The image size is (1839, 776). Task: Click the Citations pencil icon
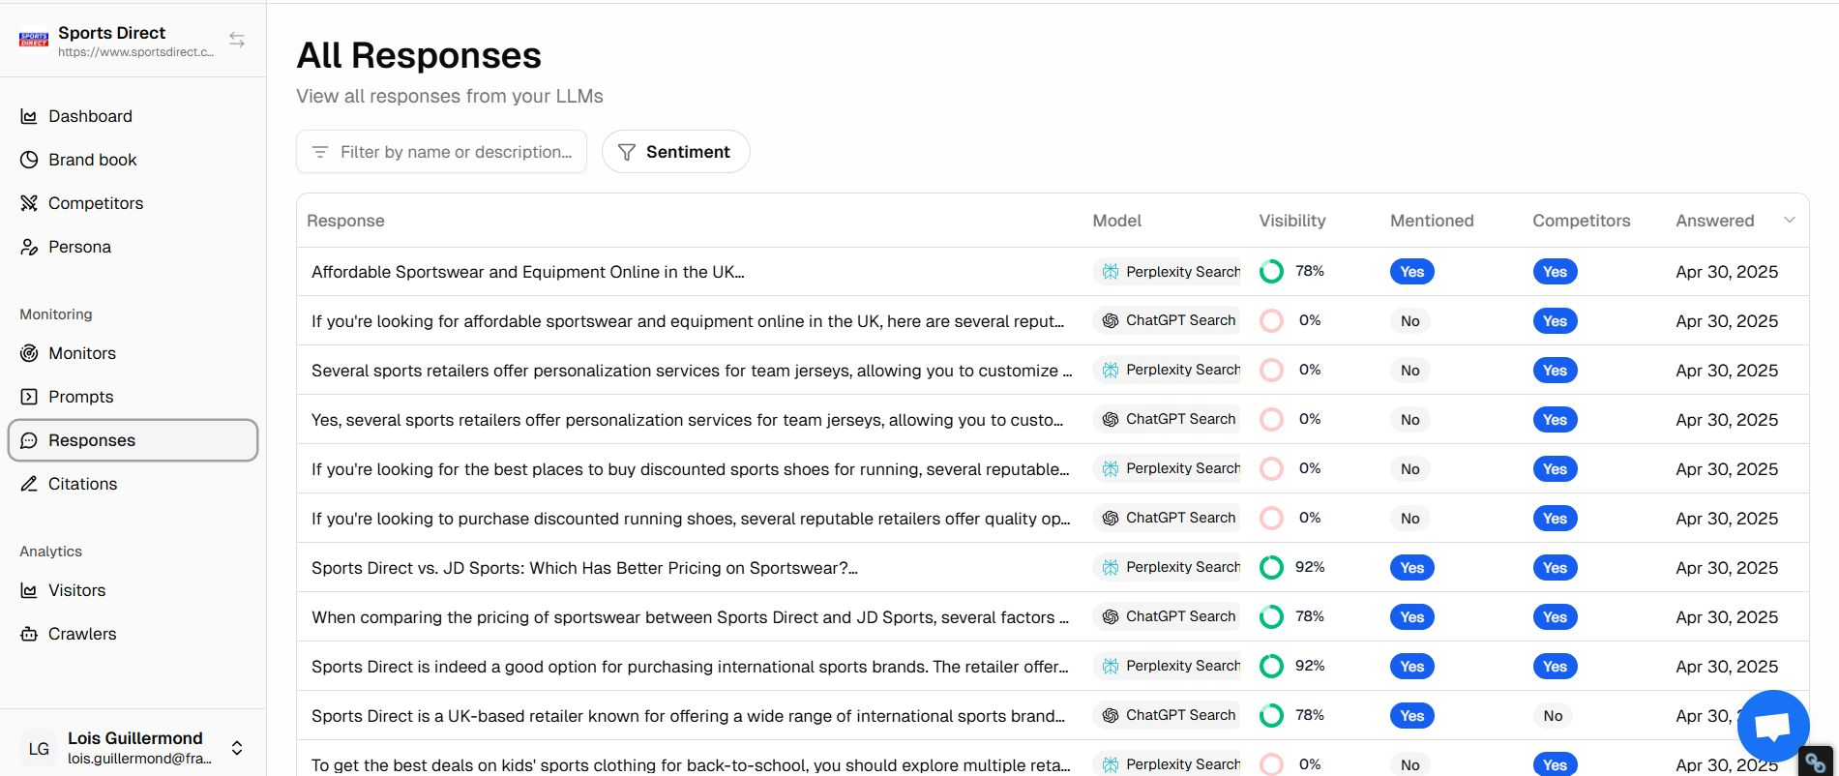pos(29,484)
